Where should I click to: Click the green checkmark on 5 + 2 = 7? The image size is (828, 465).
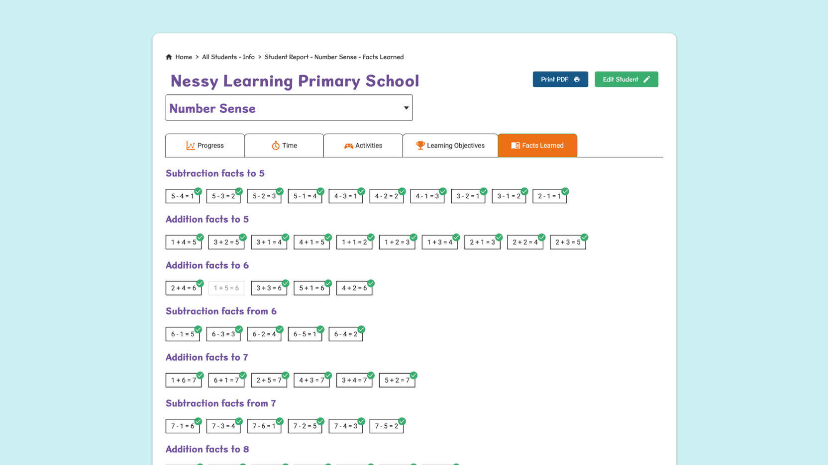coord(414,375)
